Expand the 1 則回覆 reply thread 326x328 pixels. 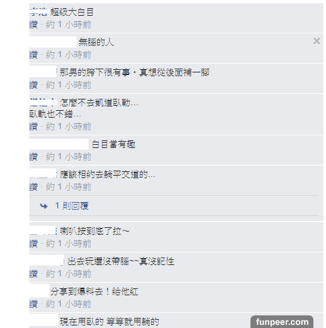(72, 206)
